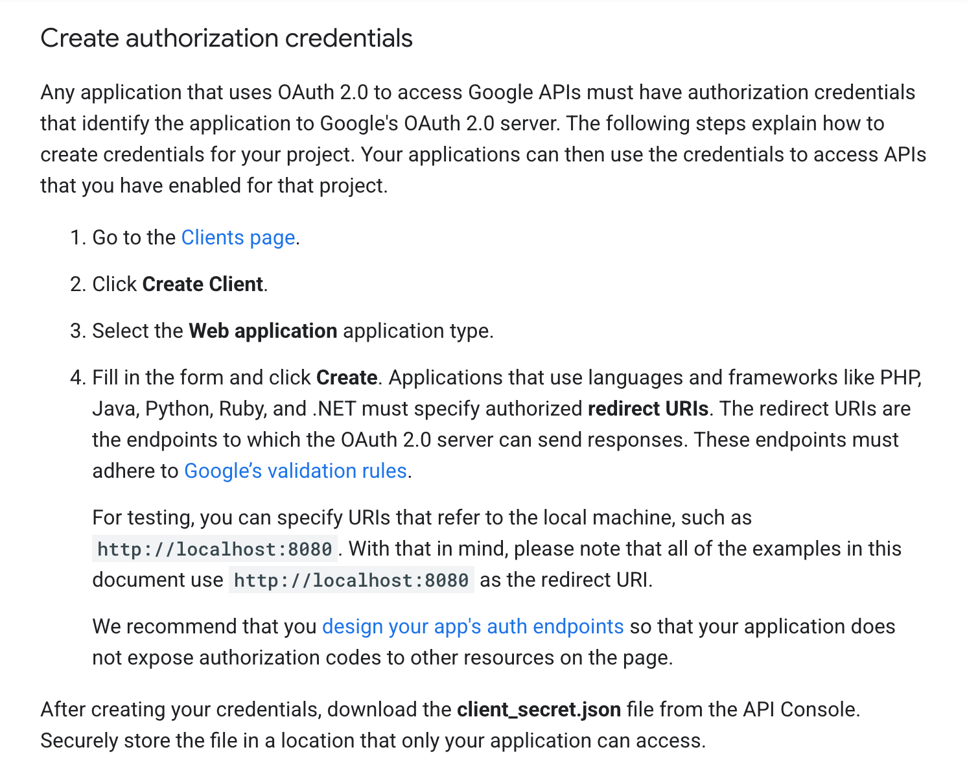967x765 pixels.
Task: Click the bold redirect URIs term
Action: [647, 408]
